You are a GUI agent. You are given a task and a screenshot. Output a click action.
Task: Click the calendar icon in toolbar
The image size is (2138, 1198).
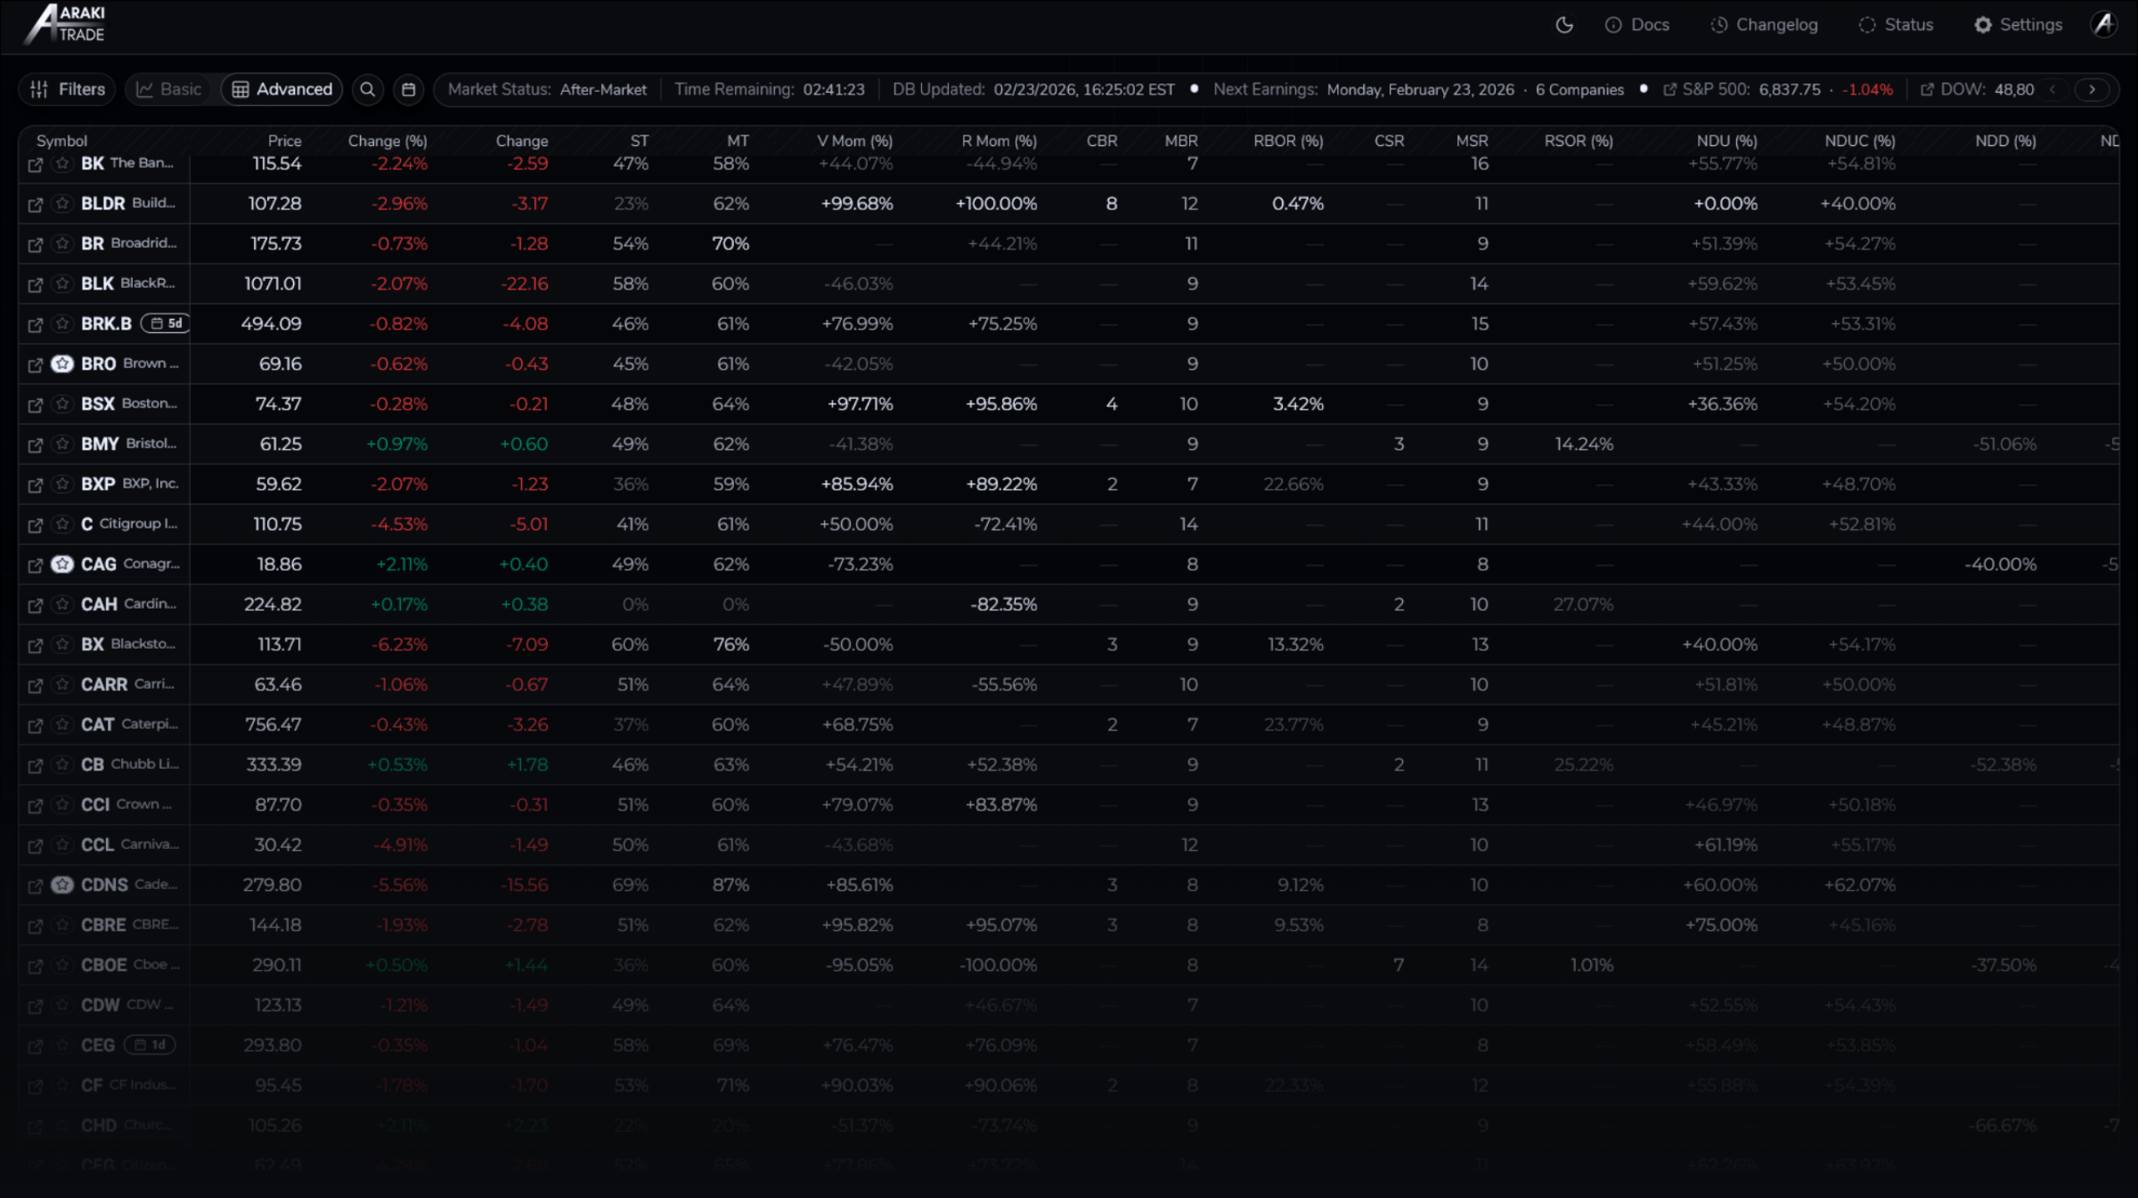[408, 89]
